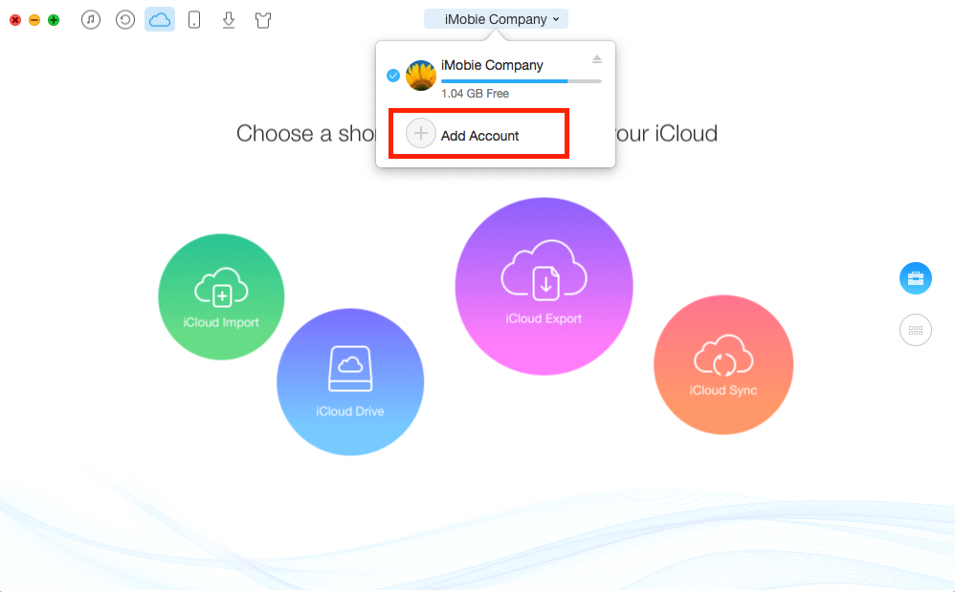Screen dimensions: 955x592
Task: Launch the iCloud Sync shortcut
Action: [x=723, y=364]
